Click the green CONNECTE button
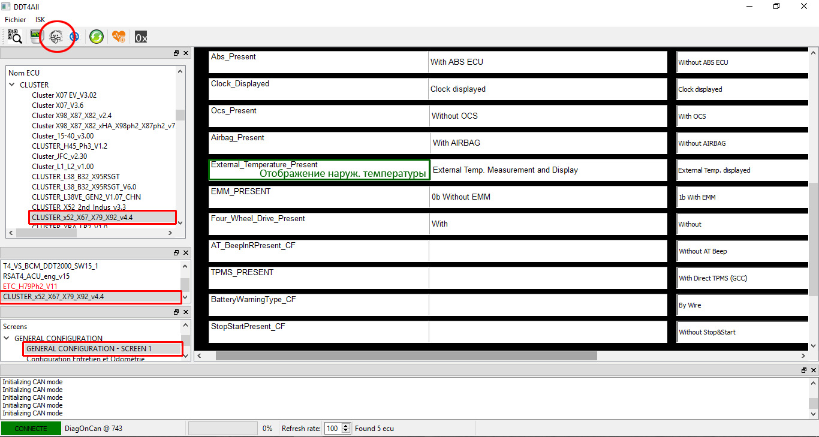This screenshot has width=819, height=437. [31, 429]
